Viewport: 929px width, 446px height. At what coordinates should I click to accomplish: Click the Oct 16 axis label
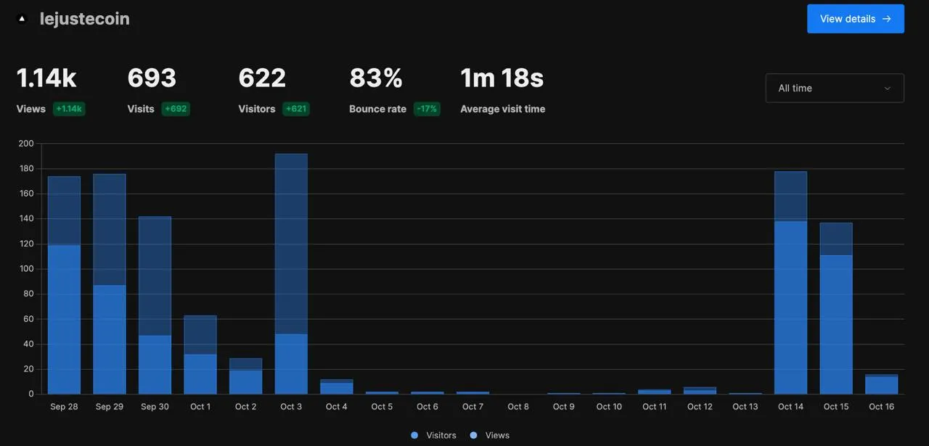click(882, 407)
